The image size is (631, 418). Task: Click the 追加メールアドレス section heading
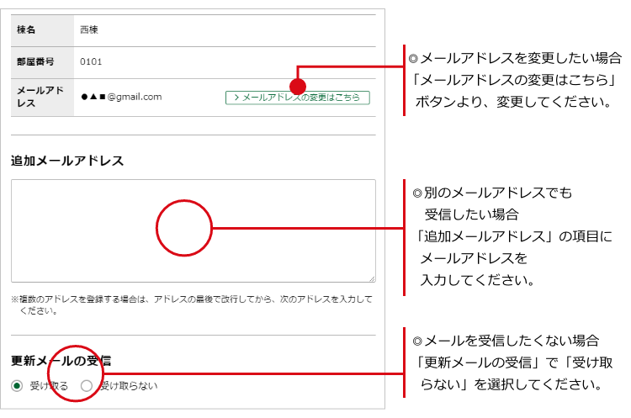67,161
